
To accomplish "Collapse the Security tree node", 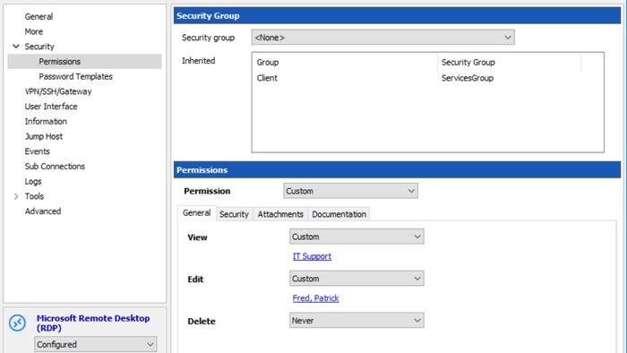I will pos(16,47).
